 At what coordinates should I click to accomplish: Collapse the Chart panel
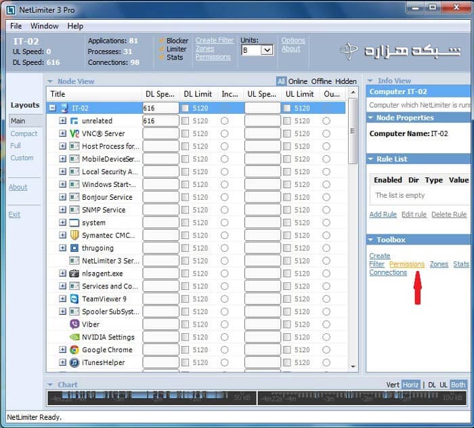coord(50,385)
